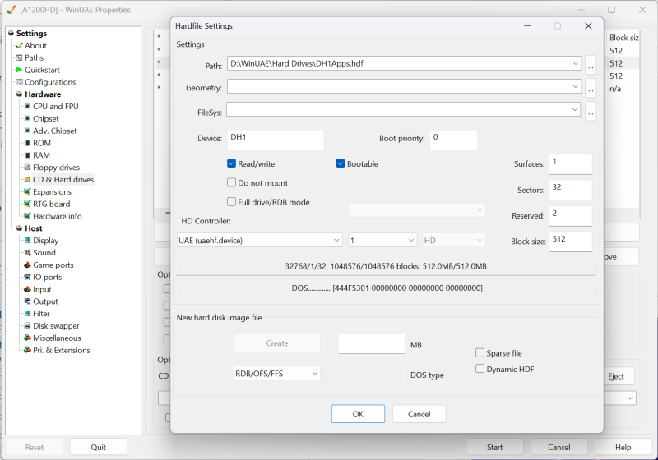The image size is (658, 460).
Task: Click the Boot priority input field
Action: [x=454, y=140]
